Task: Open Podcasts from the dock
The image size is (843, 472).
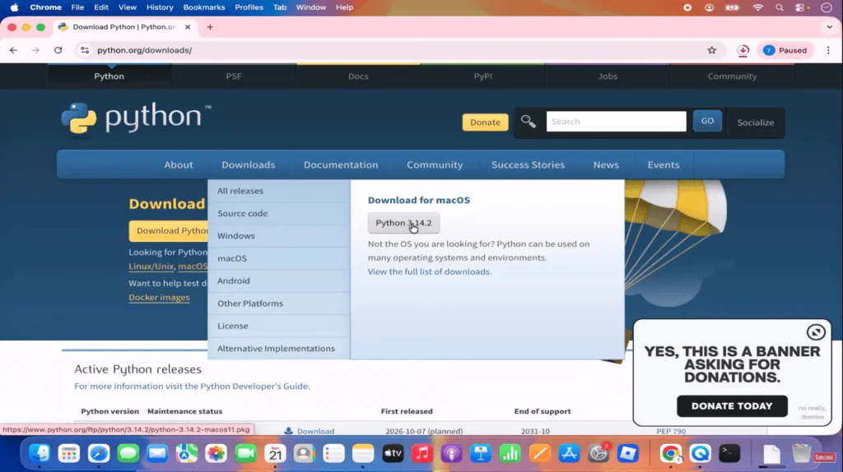Action: pos(452,453)
